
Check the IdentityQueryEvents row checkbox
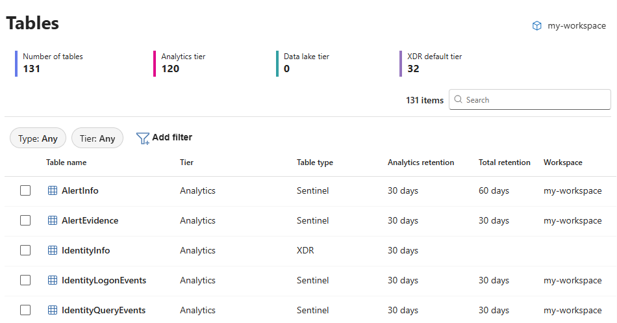25,310
